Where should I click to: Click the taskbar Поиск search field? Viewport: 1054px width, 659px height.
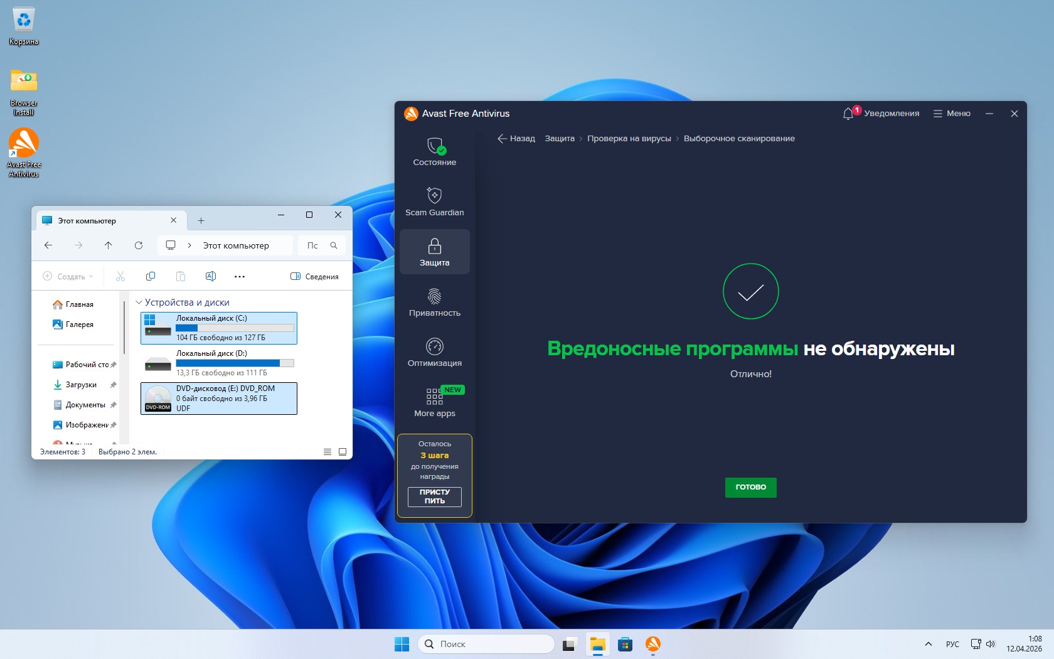coord(486,644)
